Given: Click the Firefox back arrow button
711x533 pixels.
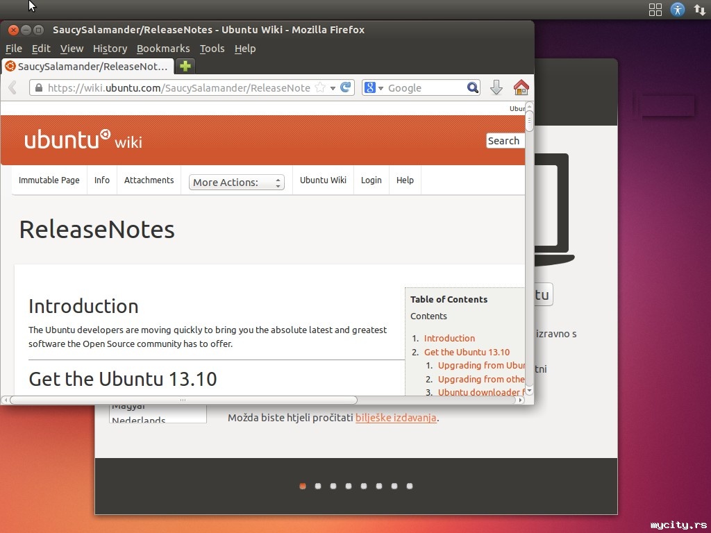Looking at the screenshot, I should (x=12, y=87).
